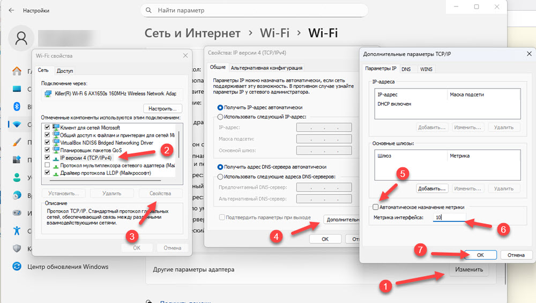Open the Alternate configuration tab
The image size is (536, 303).
[266, 68]
